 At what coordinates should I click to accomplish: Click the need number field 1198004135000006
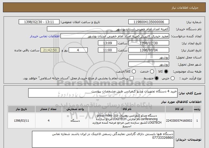(x=149, y=22)
